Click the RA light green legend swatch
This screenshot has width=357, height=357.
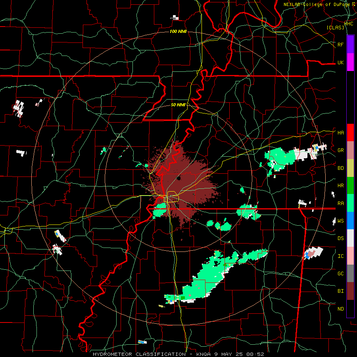coord(350,203)
